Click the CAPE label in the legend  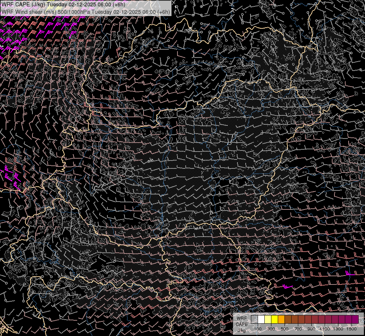[x=242, y=324]
